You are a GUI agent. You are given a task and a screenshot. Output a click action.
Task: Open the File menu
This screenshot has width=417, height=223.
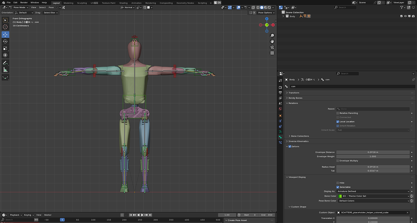[8, 3]
